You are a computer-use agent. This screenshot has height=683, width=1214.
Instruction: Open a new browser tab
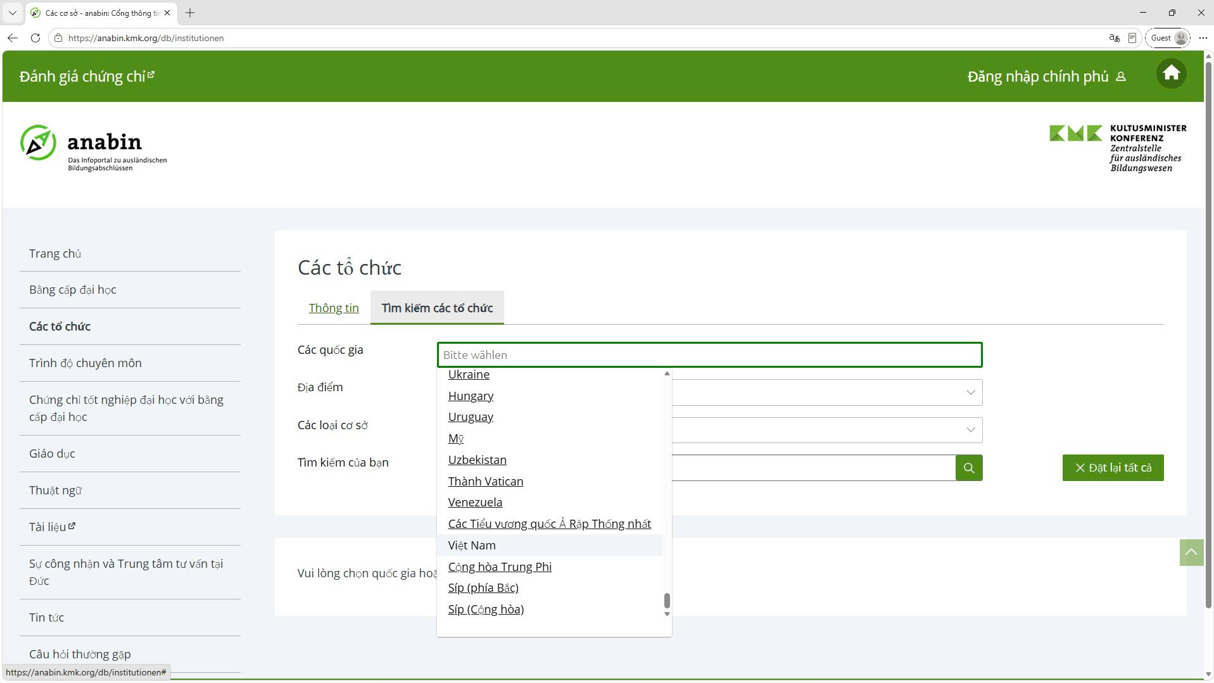(x=190, y=13)
